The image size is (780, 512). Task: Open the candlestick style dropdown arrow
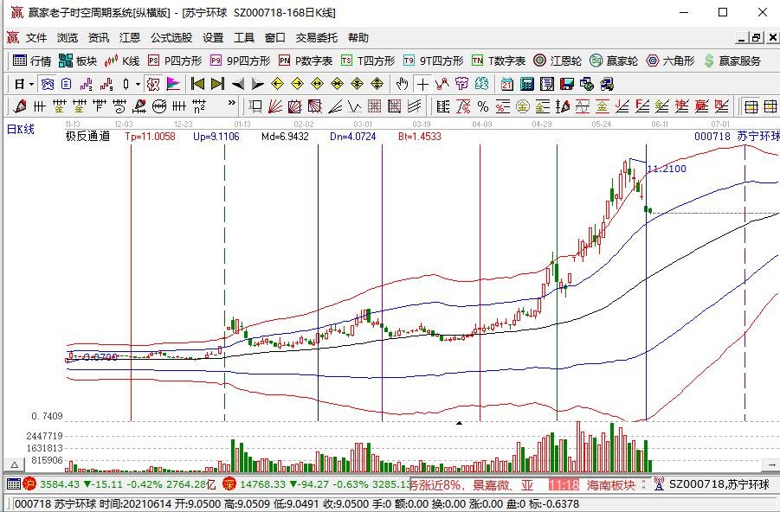tap(139, 84)
